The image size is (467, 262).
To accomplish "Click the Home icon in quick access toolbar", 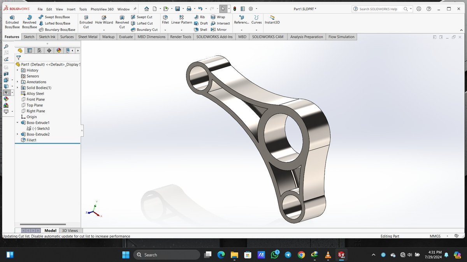I will (x=146, y=9).
